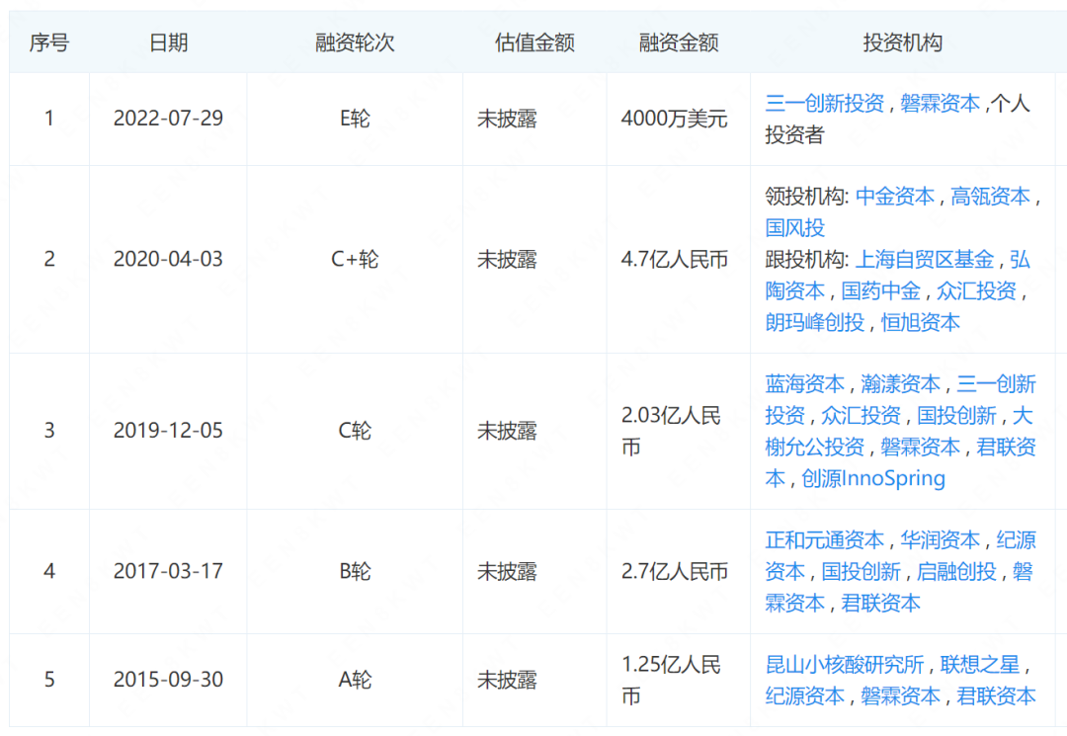This screenshot has width=1067, height=736.
Task: Open 国投创新 link in the B轮 row
Action: click(x=861, y=572)
